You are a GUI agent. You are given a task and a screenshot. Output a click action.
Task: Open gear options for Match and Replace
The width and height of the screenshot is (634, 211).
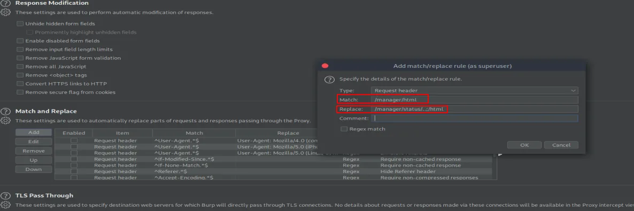coord(5,120)
